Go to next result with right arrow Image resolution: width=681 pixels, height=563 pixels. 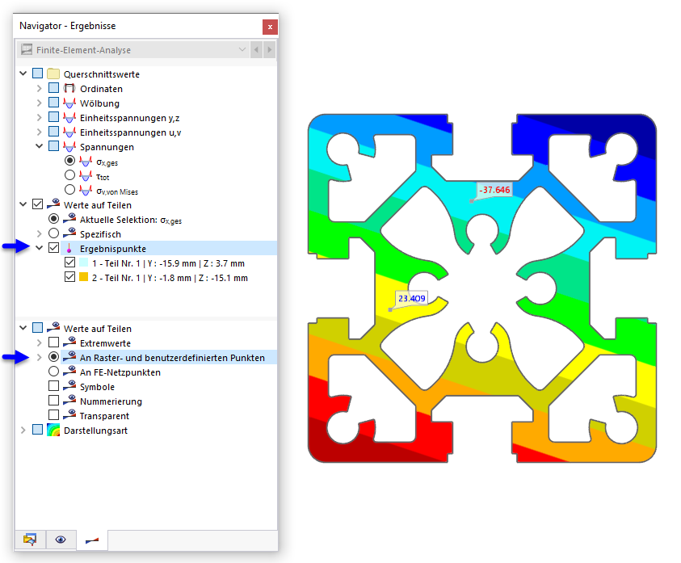(x=270, y=49)
